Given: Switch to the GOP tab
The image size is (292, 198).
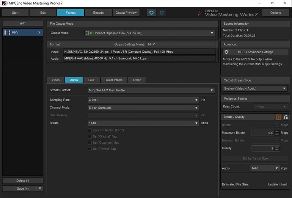Looking at the screenshot, I should coord(92,80).
